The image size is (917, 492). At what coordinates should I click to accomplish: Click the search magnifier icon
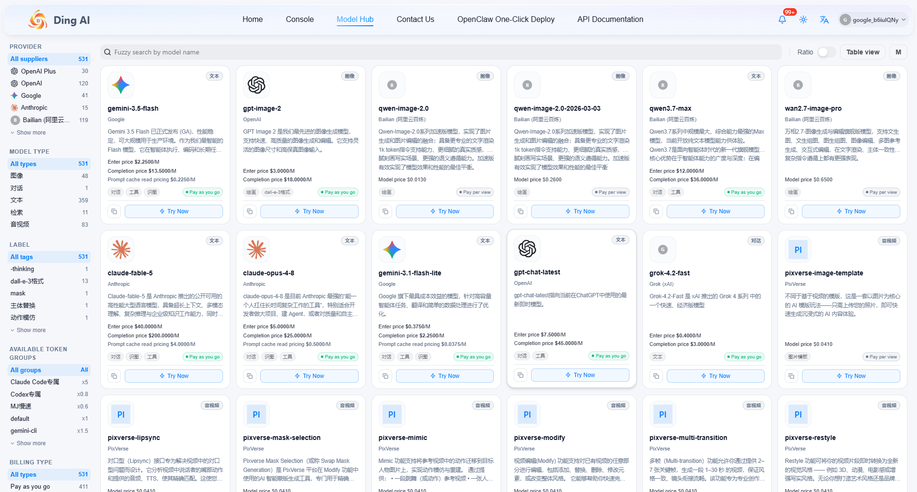pos(107,52)
